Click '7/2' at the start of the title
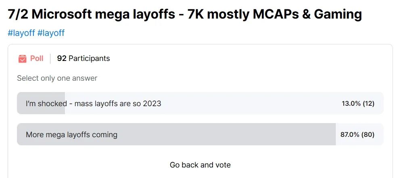Image resolution: width=399 pixels, height=178 pixels. [x=18, y=14]
